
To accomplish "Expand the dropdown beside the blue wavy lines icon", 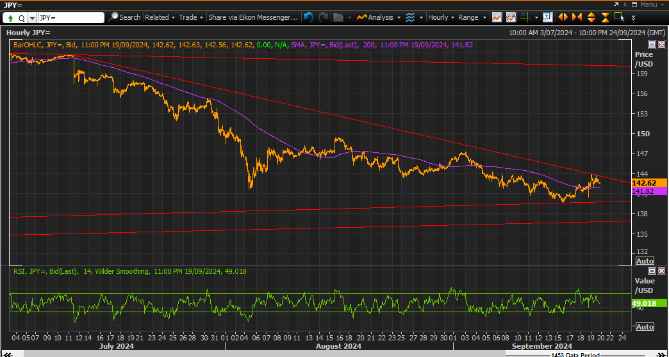I will coord(421,18).
